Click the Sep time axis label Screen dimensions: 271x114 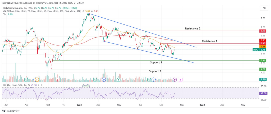click(161, 105)
